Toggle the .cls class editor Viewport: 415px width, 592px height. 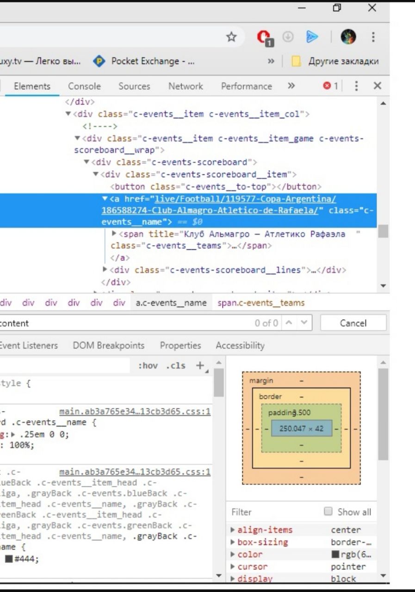[x=176, y=366]
